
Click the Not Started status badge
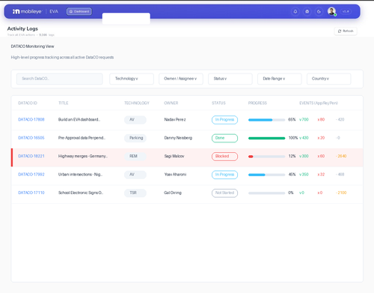pos(224,193)
